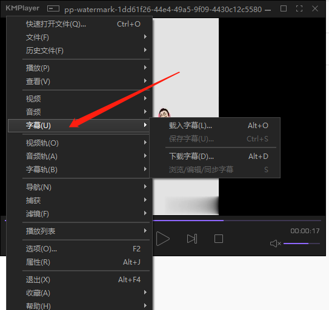Seek on the purple playback progress bar
This screenshot has height=310, width=329.
pyautogui.click(x=237, y=221)
